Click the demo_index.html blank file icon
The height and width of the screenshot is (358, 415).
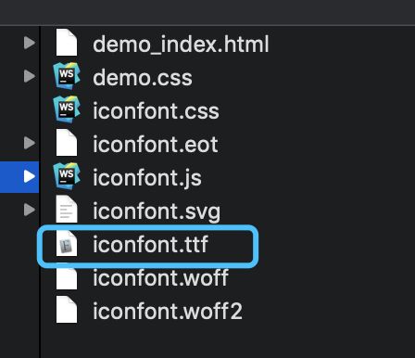67,43
